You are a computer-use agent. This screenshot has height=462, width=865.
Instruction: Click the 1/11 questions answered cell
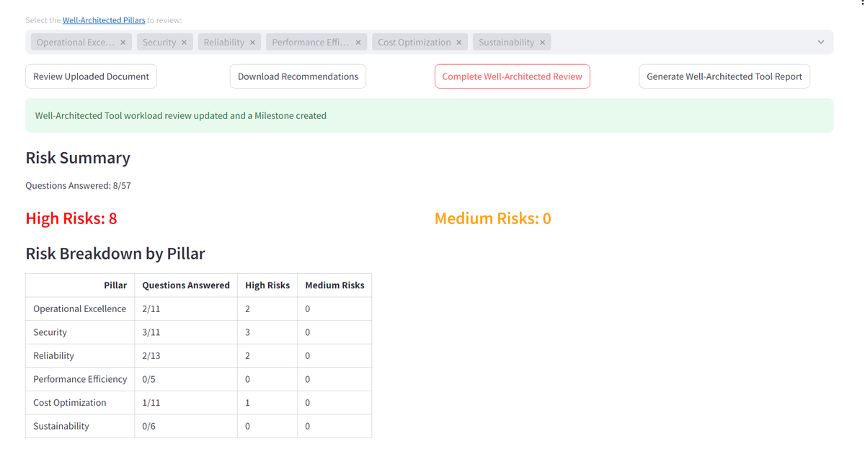click(x=186, y=402)
